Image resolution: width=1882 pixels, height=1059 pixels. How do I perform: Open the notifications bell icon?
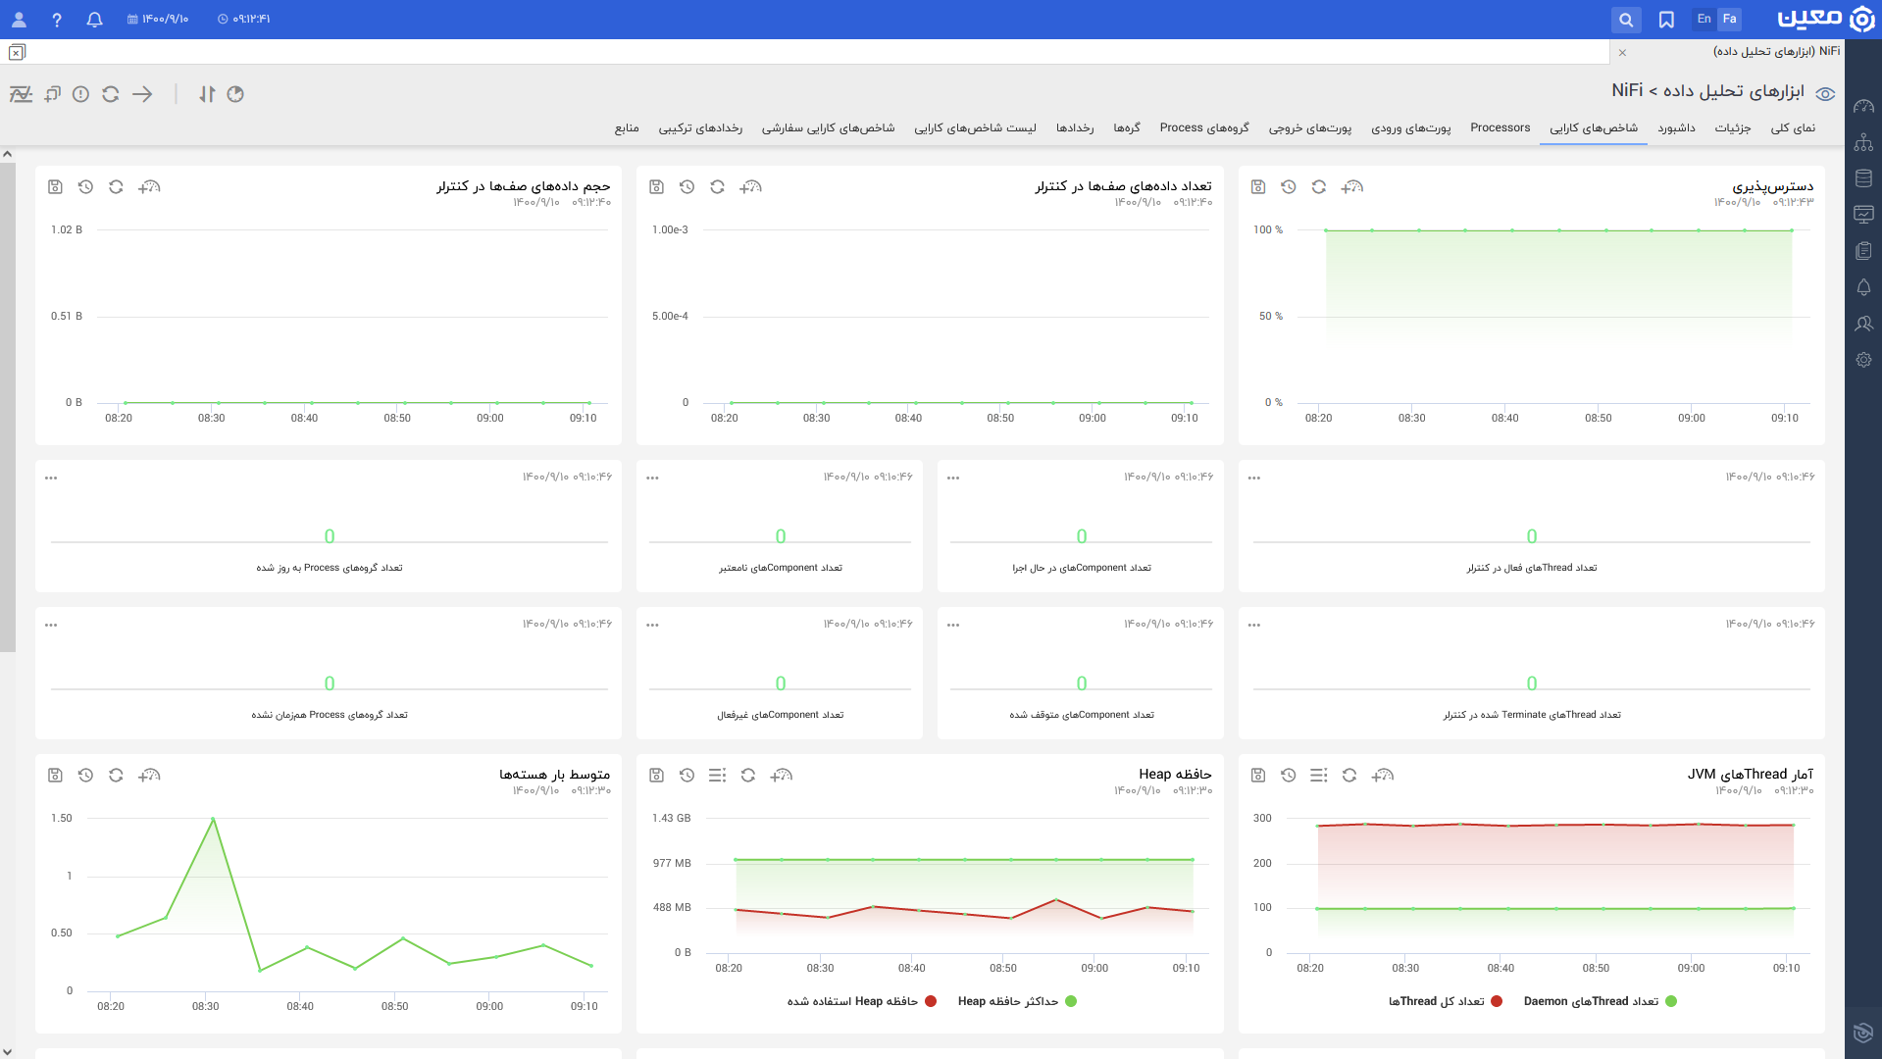[95, 20]
